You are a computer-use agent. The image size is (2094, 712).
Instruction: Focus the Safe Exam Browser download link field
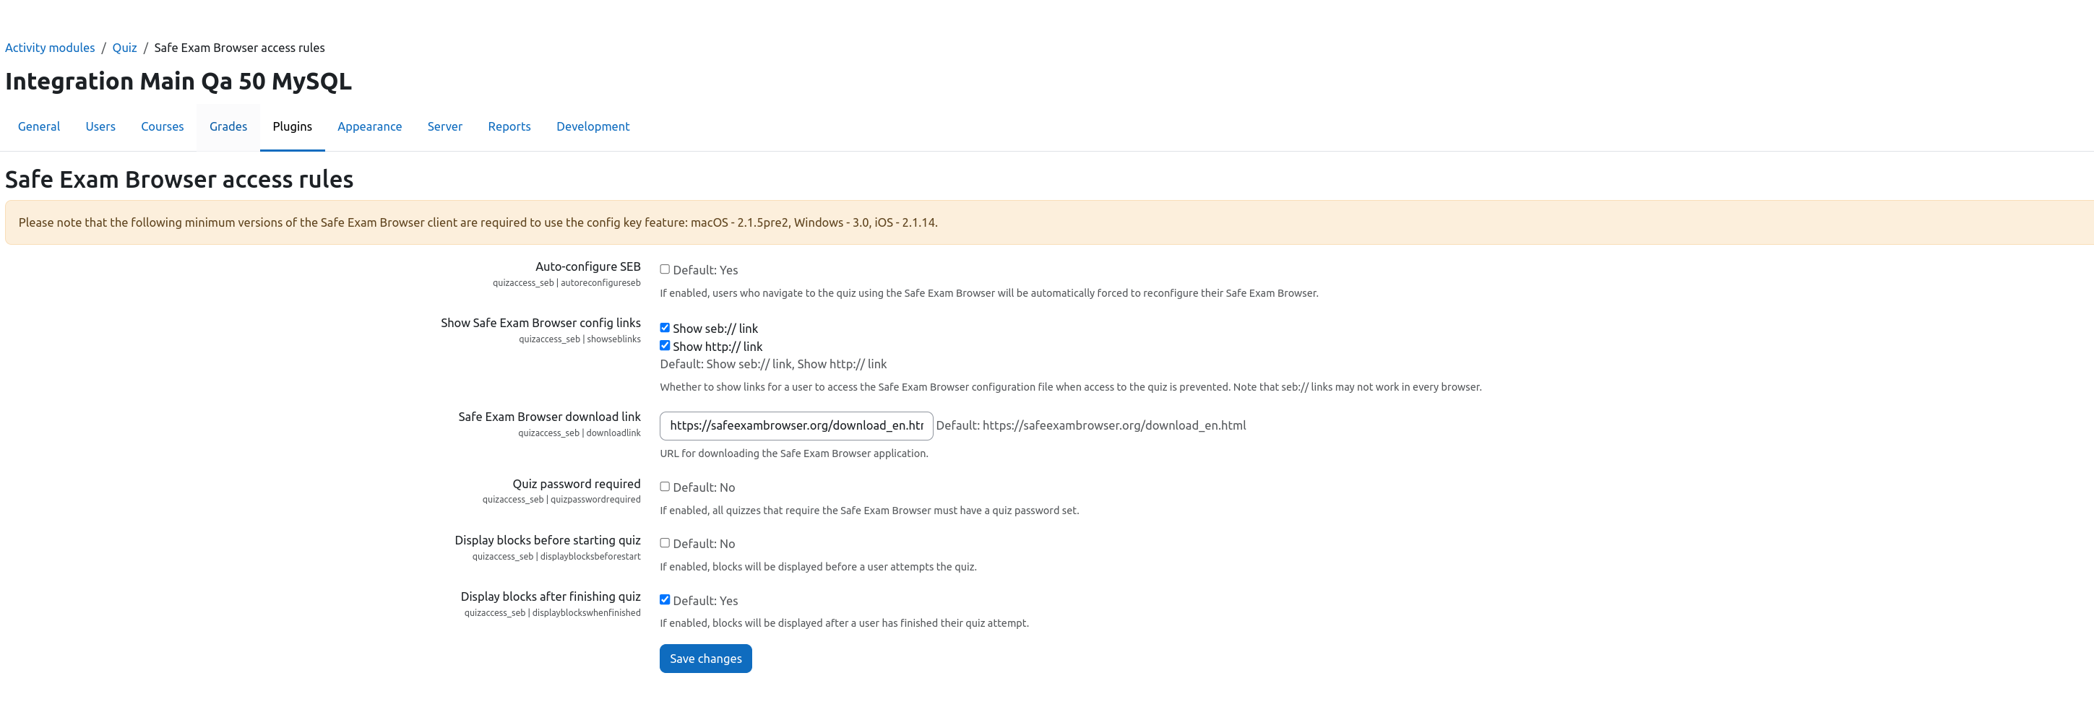pyautogui.click(x=796, y=426)
